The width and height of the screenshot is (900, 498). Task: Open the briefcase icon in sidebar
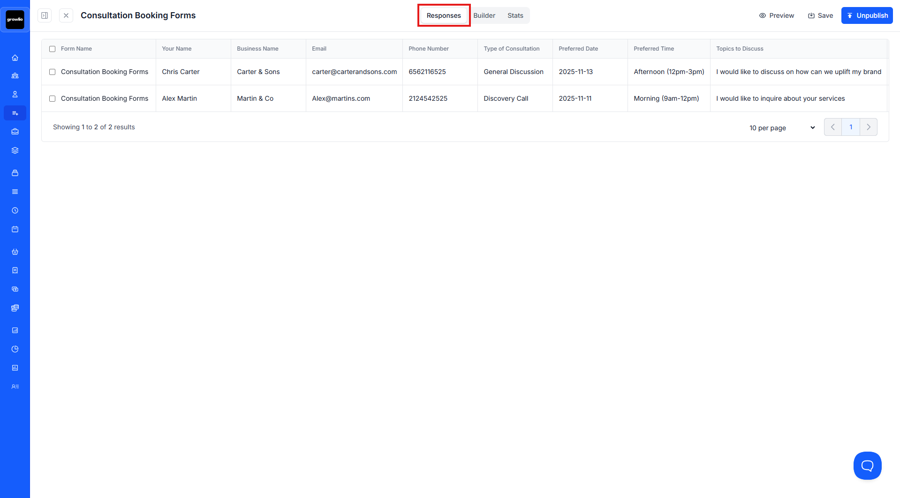15,132
